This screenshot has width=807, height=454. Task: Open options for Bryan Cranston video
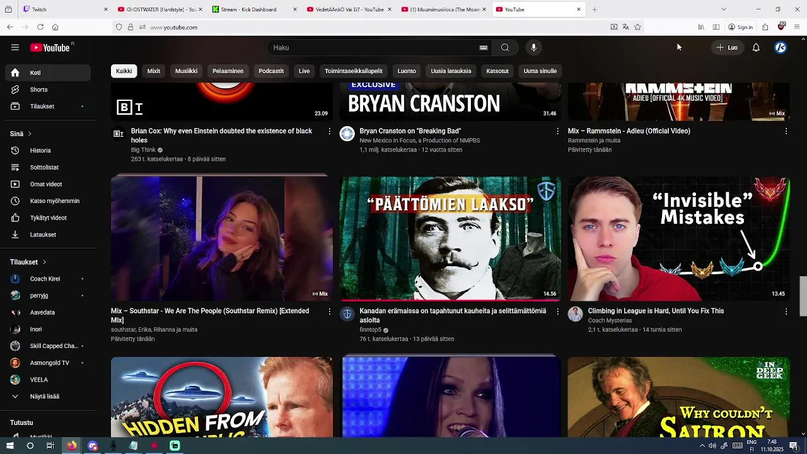[557, 131]
